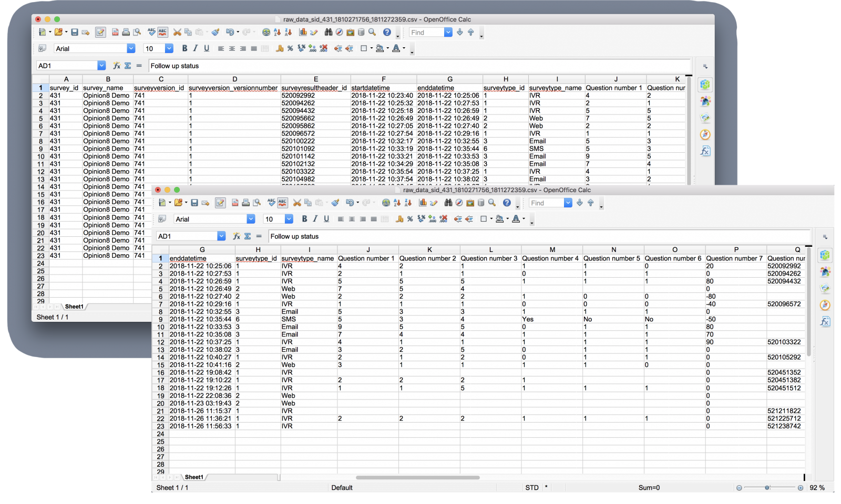Expand borders dropdown arrow in front window
Image resolution: width=841 pixels, height=504 pixels.
tap(491, 219)
